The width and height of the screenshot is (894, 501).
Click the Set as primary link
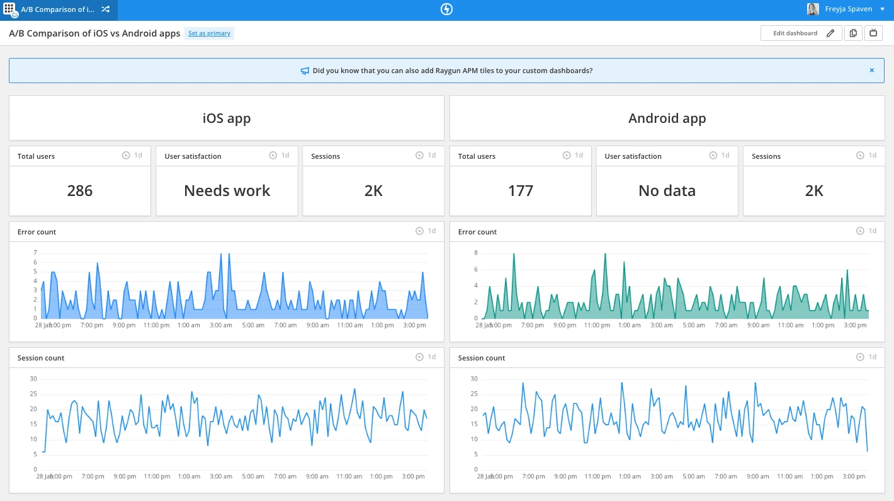click(210, 33)
